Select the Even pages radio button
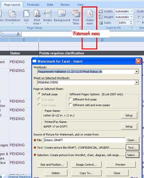The width and height of the screenshot is (144, 178). [x=39, y=105]
